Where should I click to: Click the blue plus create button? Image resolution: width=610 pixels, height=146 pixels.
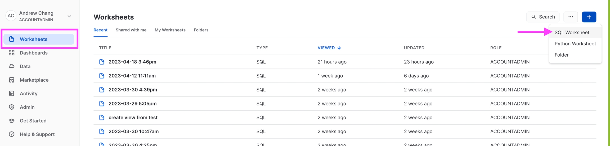[x=589, y=17]
